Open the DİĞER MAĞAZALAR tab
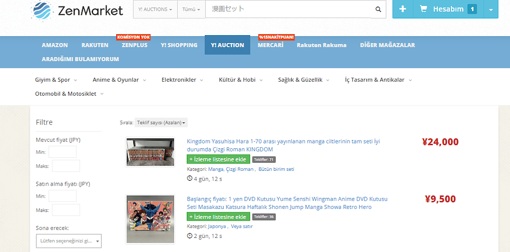 387,45
